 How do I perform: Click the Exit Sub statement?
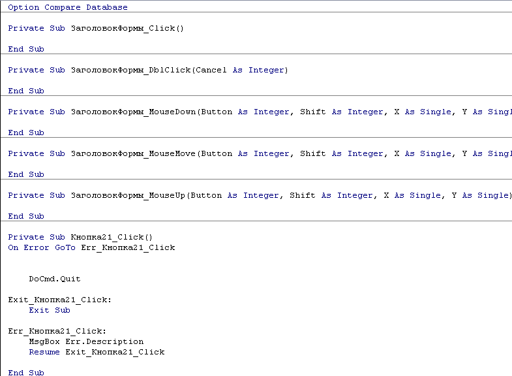point(50,311)
